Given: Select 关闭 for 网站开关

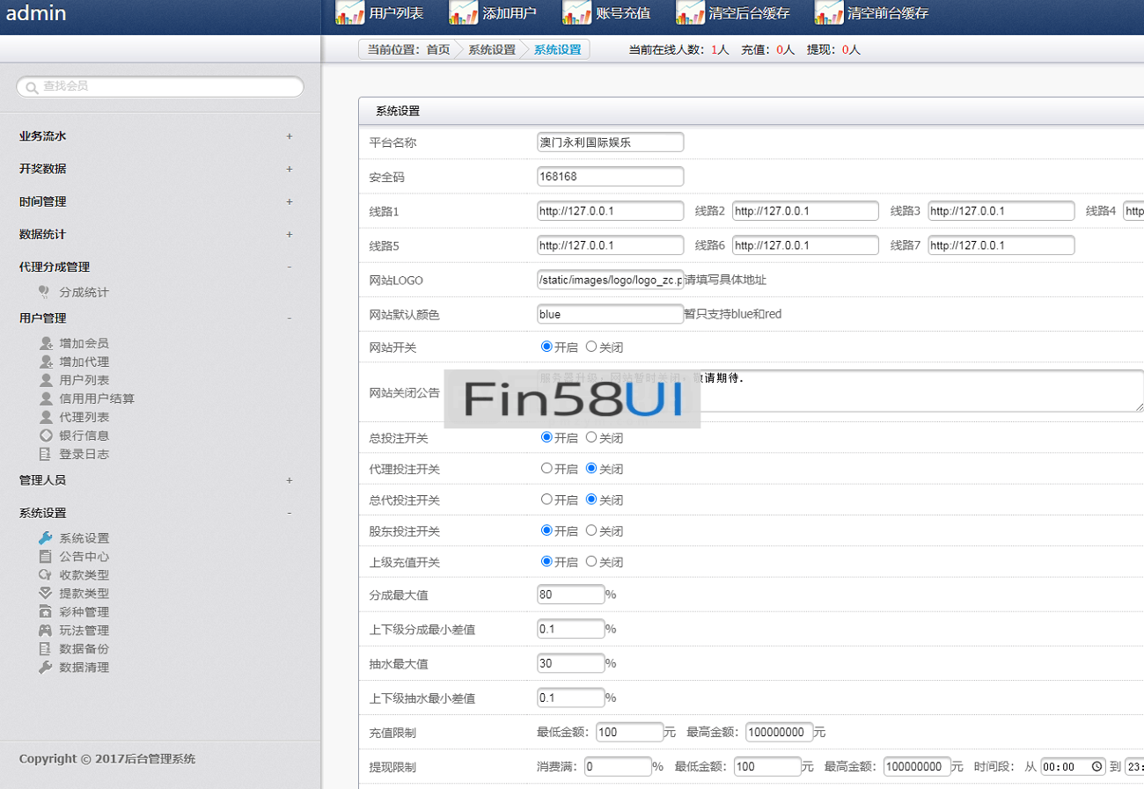Looking at the screenshot, I should pos(591,347).
